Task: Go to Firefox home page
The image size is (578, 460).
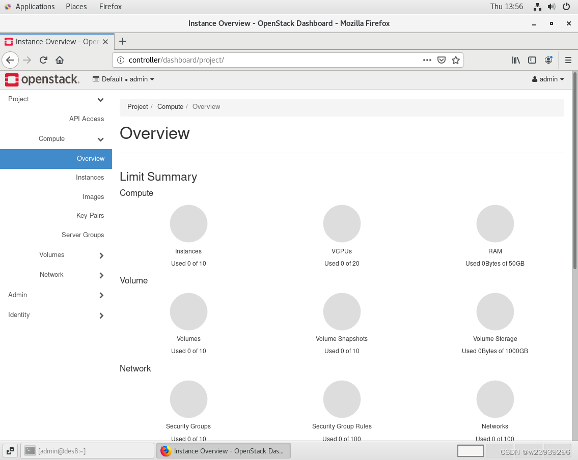Action: click(59, 60)
